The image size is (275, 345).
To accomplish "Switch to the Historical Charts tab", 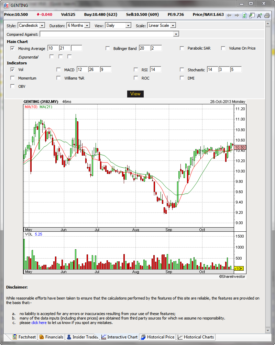I will pos(196,337).
